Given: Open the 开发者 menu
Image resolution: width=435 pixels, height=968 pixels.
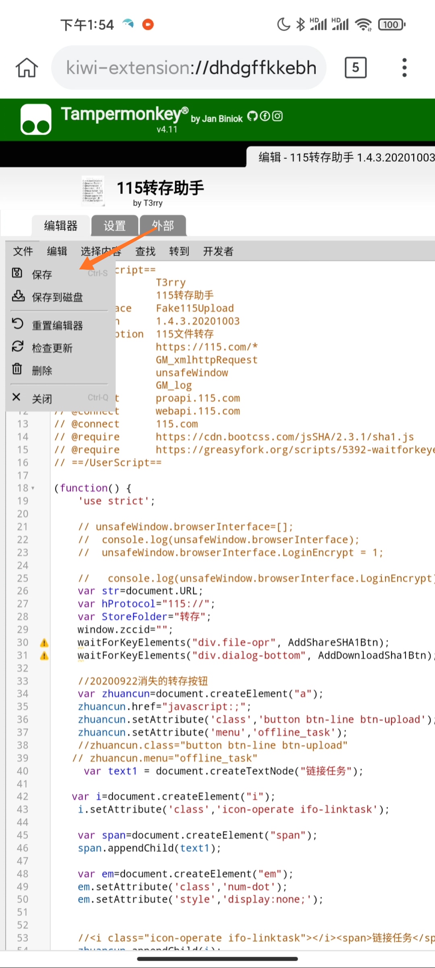Looking at the screenshot, I should [218, 251].
